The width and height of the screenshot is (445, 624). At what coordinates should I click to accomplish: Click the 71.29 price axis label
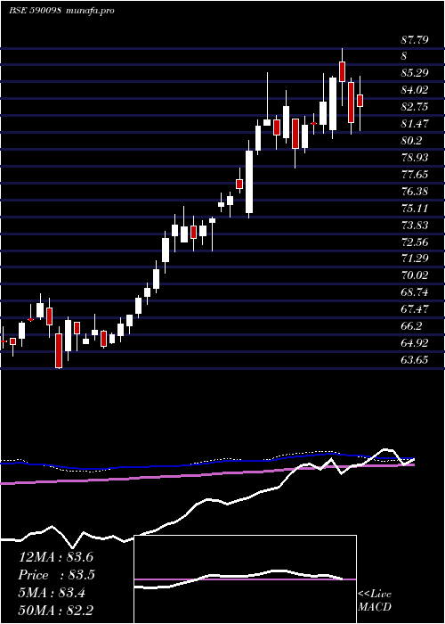coord(416,259)
